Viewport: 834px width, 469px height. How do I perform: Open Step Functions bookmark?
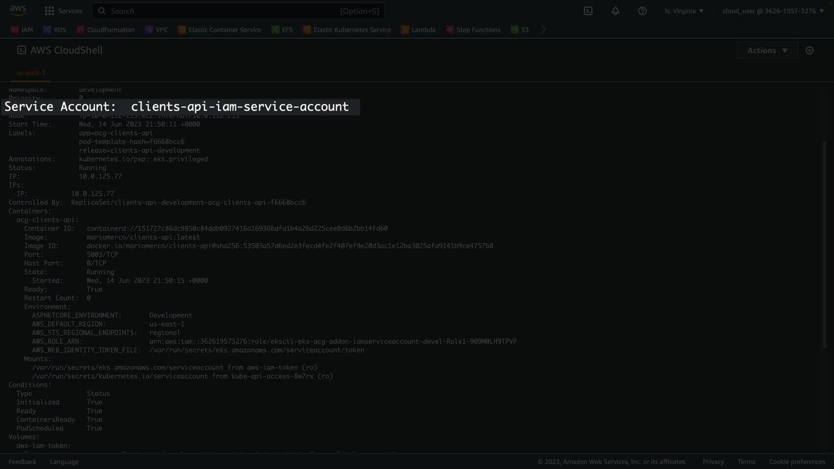click(x=473, y=30)
